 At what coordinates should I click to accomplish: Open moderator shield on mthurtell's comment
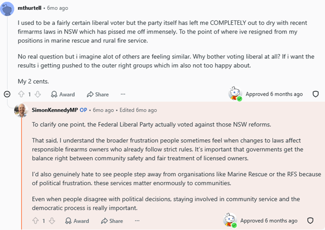pos(315,94)
